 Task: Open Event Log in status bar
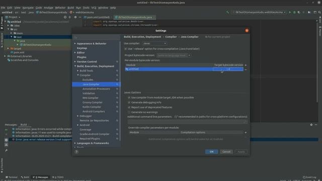point(310,177)
